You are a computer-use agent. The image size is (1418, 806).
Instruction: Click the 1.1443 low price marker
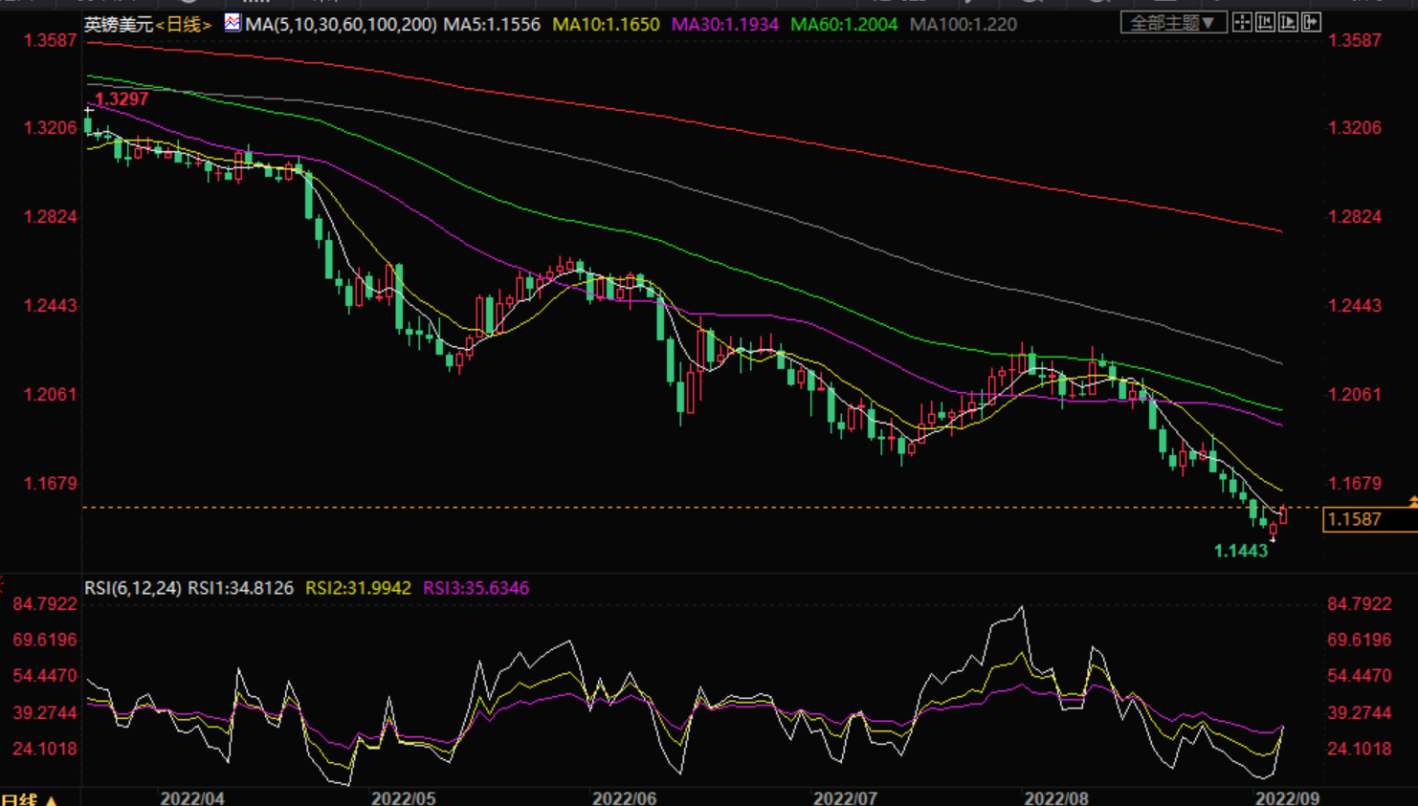click(1240, 551)
